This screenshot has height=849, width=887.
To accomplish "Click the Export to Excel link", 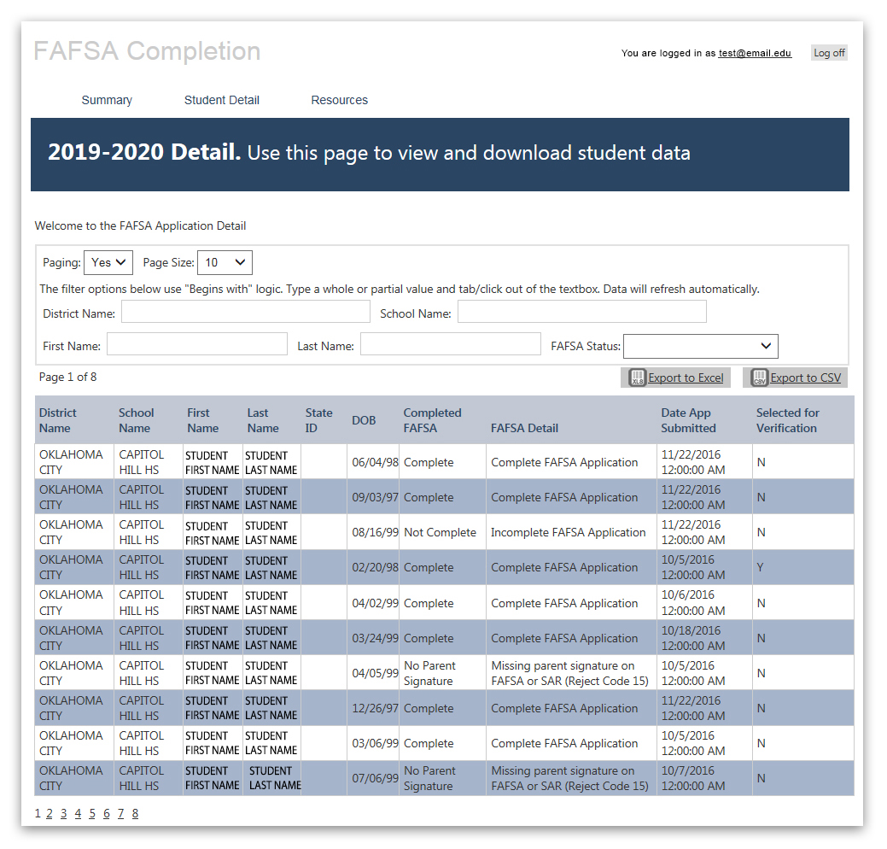I will click(x=686, y=378).
